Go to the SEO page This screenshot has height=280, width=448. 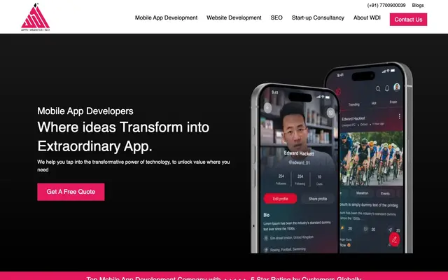(276, 17)
